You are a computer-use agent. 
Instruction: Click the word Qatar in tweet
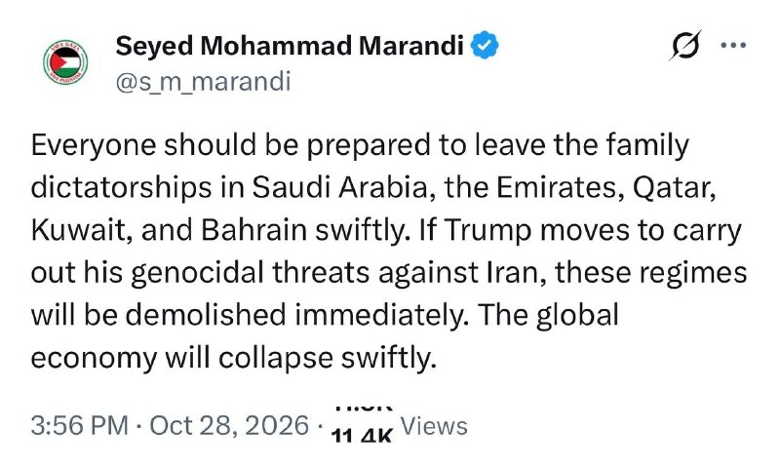point(674,188)
